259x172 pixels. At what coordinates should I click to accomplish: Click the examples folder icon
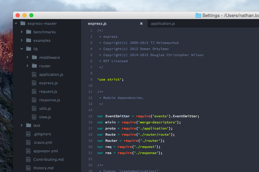tap(29, 40)
